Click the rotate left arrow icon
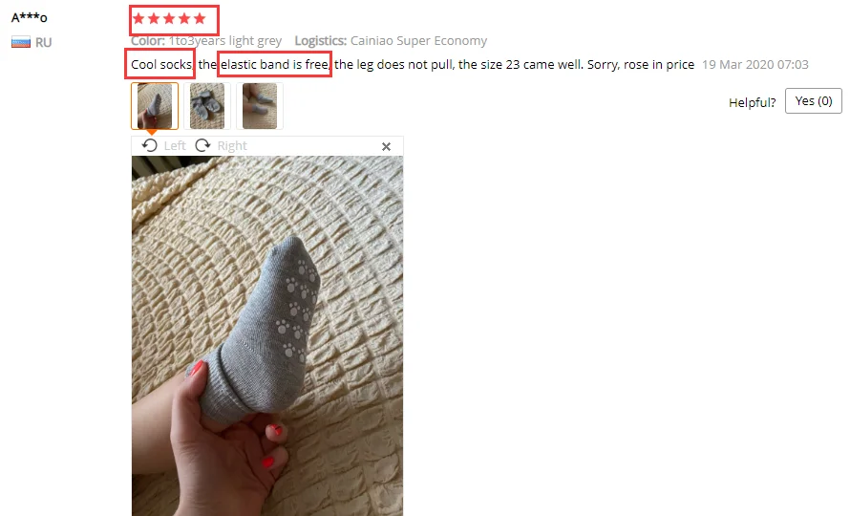850x516 pixels. 150,145
